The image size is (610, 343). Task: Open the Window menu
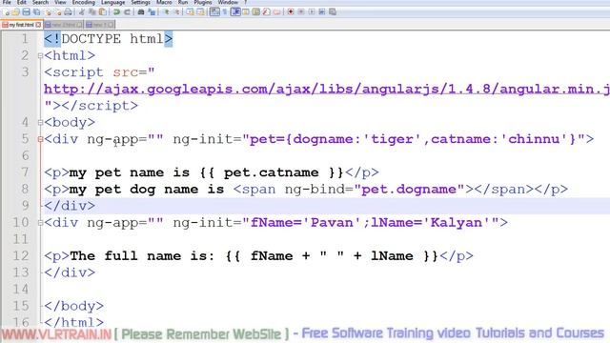(228, 2)
